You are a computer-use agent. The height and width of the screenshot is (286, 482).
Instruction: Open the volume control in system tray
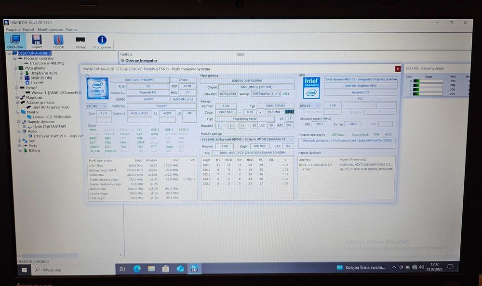(x=421, y=267)
